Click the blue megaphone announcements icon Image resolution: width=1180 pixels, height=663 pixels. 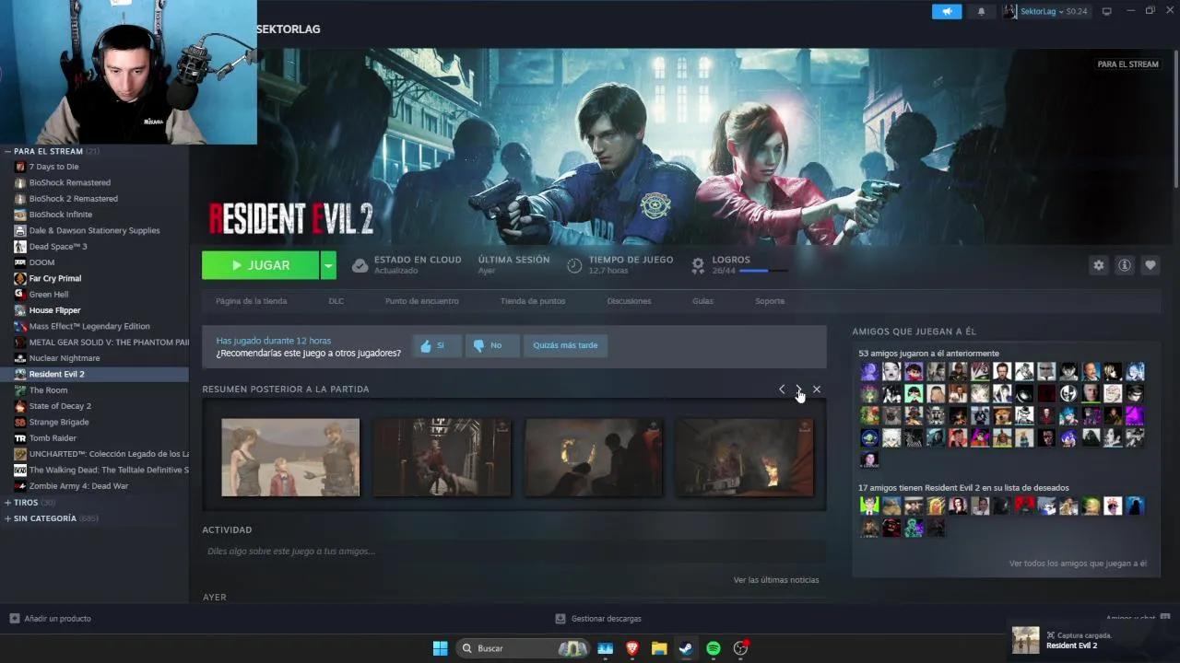pos(947,11)
